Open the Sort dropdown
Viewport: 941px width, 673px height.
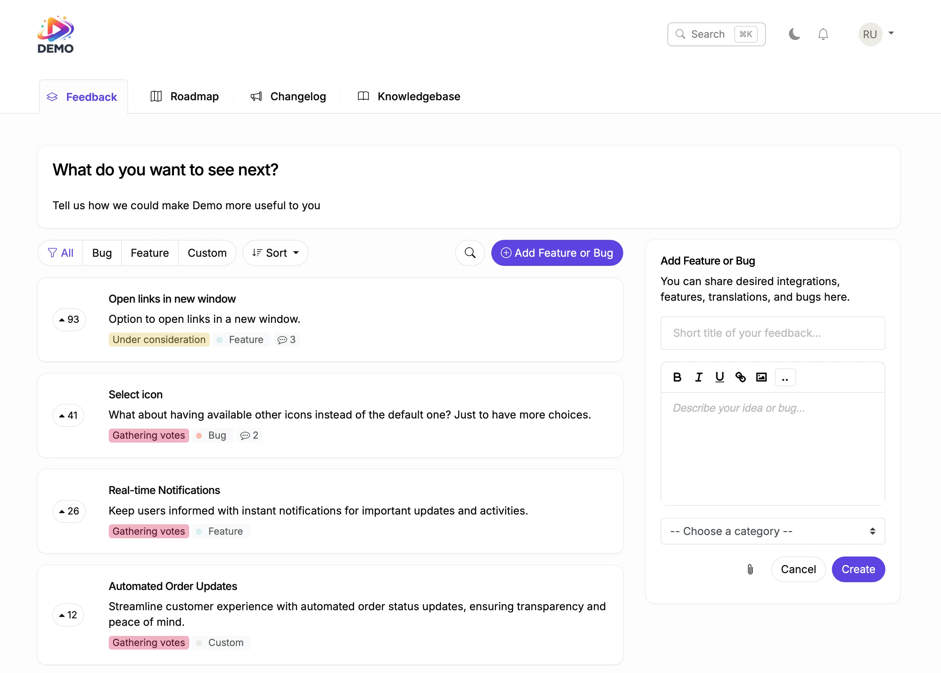tap(275, 253)
